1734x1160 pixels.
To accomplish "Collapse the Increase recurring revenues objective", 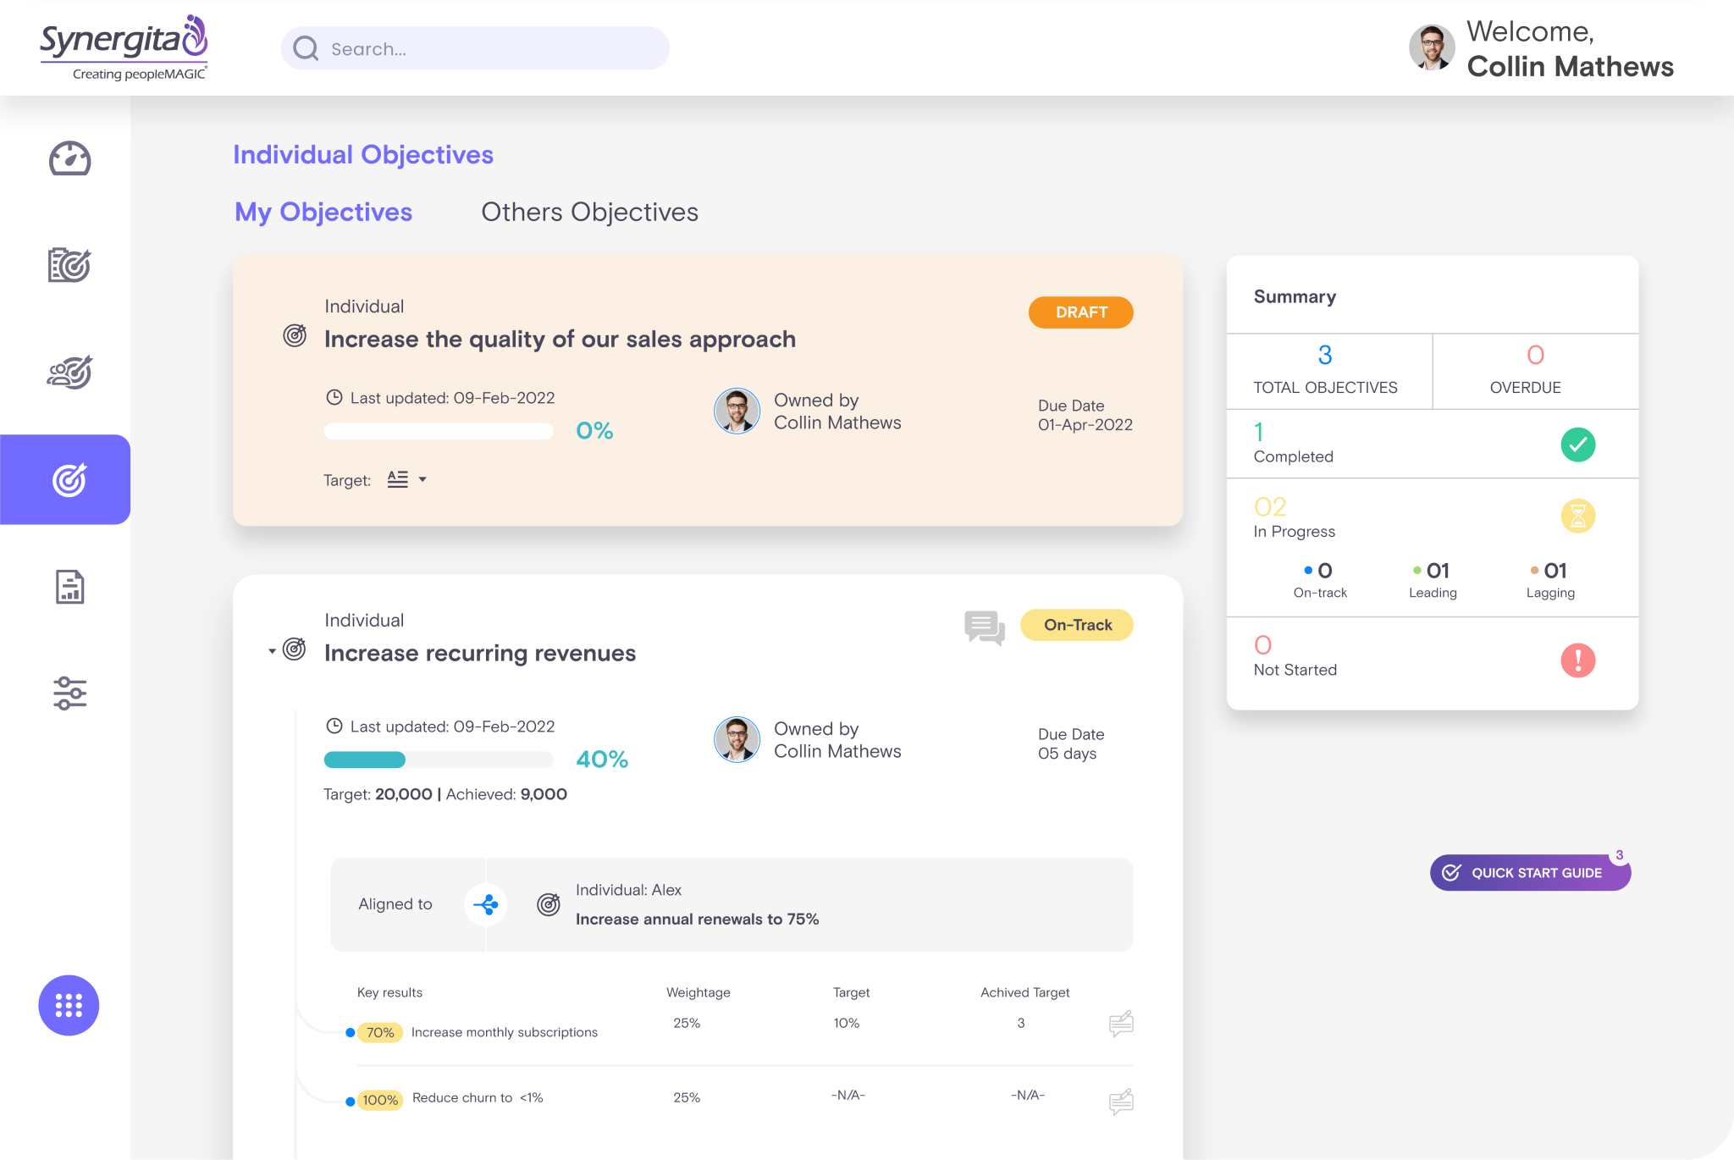I will (x=269, y=650).
